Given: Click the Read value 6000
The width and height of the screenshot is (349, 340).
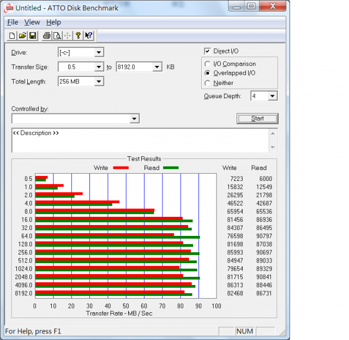Looking at the screenshot, I should point(266,179).
